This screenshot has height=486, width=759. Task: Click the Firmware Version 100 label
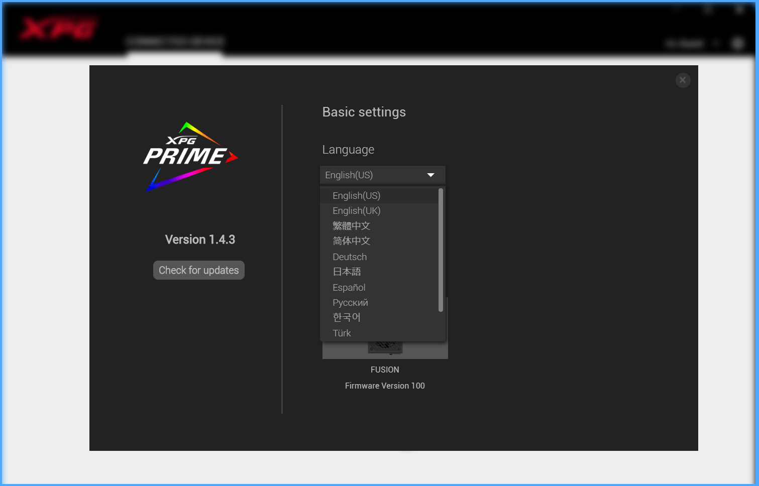coord(385,386)
